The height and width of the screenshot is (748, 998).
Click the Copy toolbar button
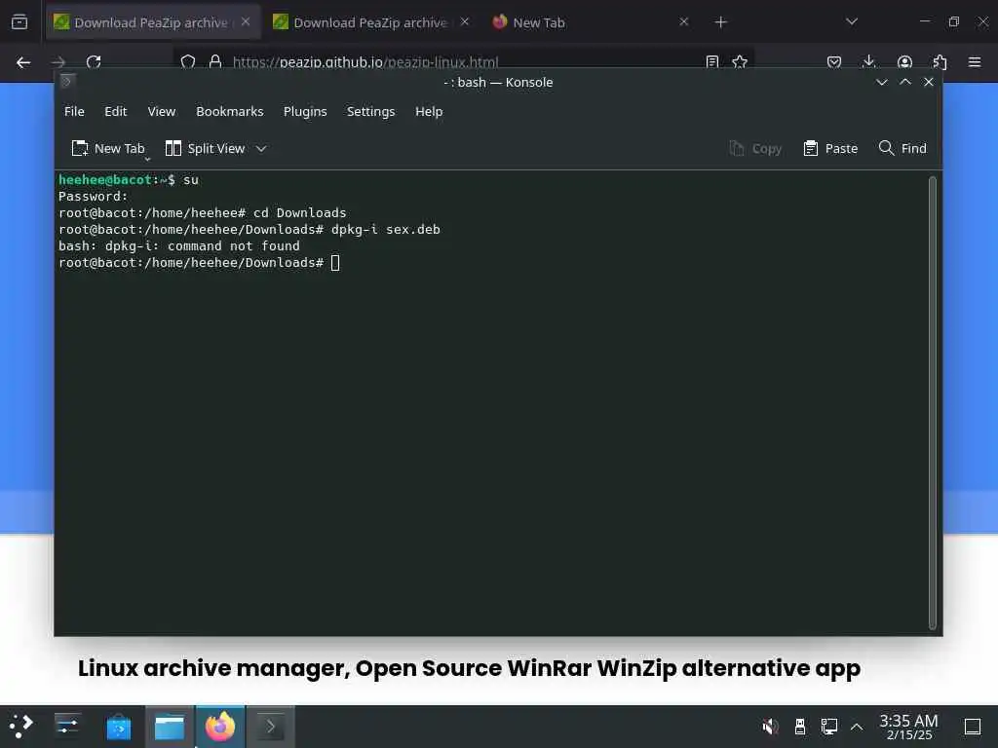[x=755, y=148]
